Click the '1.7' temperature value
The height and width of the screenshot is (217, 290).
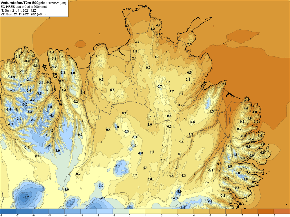pyautogui.click(x=157, y=57)
